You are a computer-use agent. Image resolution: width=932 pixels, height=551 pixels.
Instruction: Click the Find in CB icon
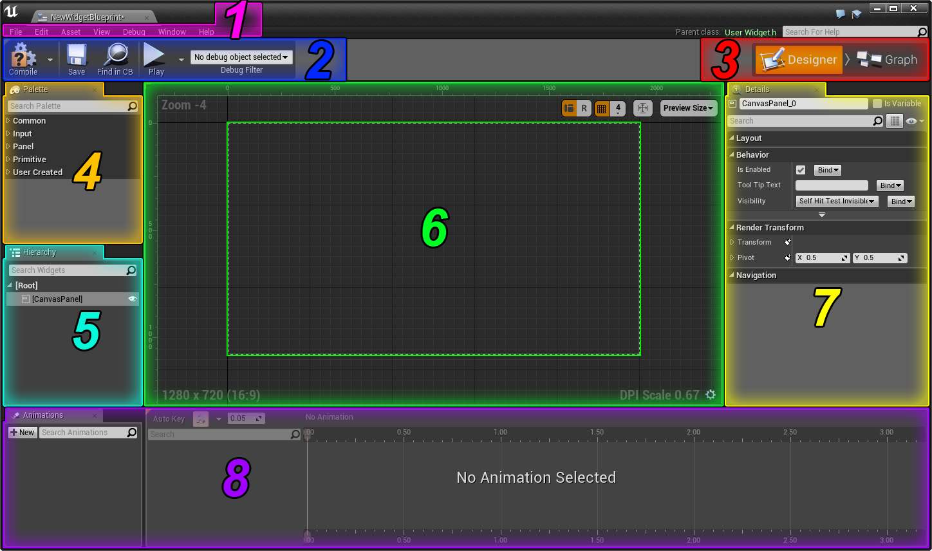[x=116, y=55]
